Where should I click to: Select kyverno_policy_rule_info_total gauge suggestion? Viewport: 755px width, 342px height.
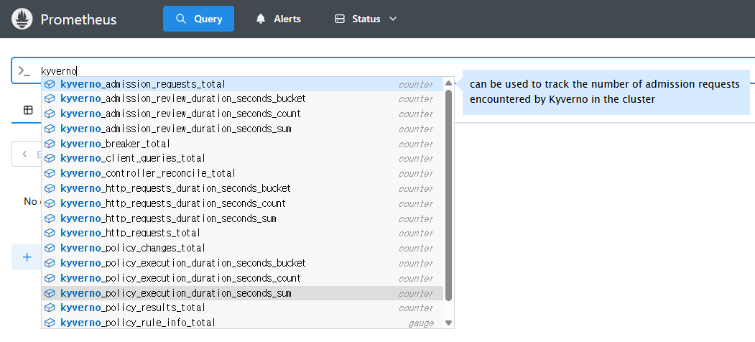pos(242,323)
